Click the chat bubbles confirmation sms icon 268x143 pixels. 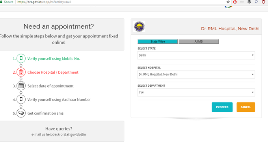click(x=21, y=113)
